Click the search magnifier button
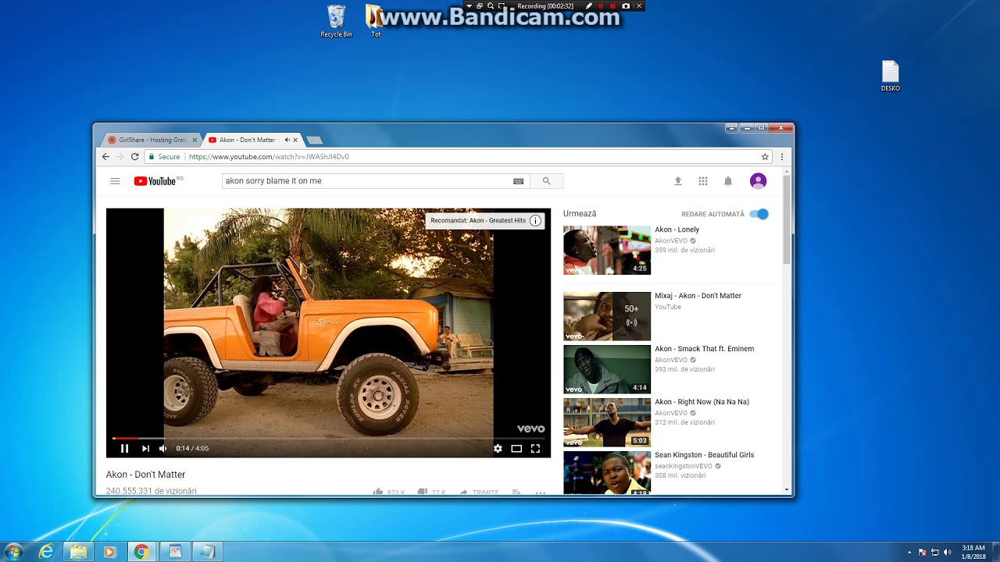 547,181
